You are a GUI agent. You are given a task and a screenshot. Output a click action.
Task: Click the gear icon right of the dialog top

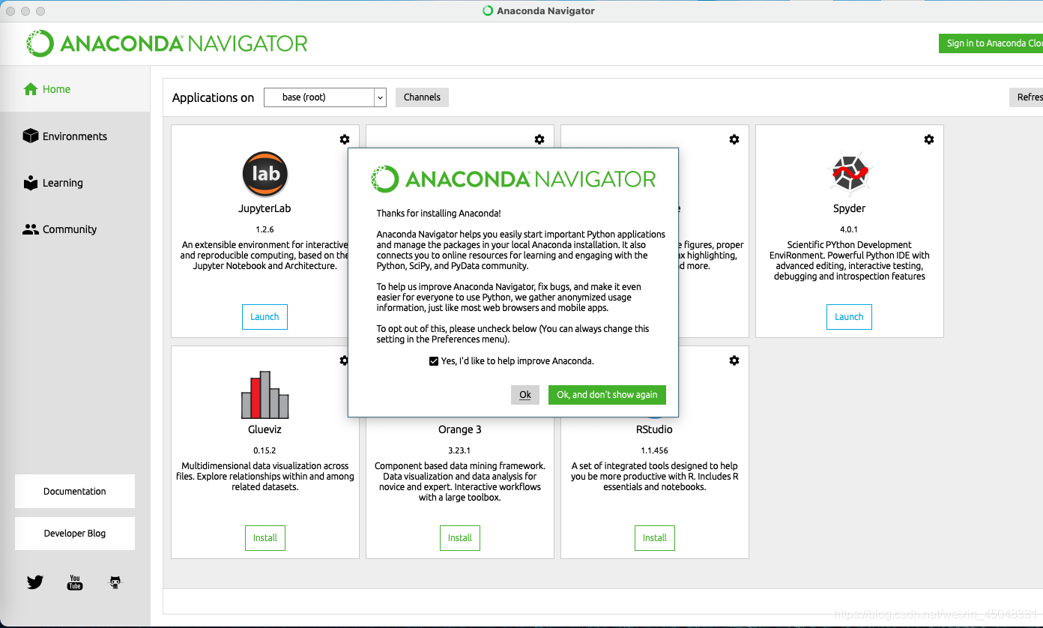734,139
